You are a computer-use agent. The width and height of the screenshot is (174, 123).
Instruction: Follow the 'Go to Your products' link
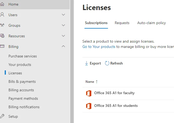click(99, 47)
